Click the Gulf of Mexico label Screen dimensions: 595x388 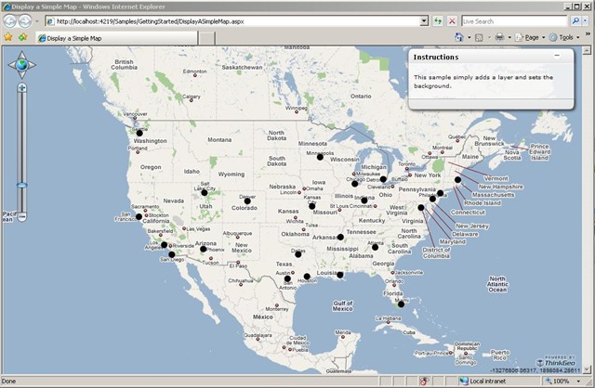343,305
